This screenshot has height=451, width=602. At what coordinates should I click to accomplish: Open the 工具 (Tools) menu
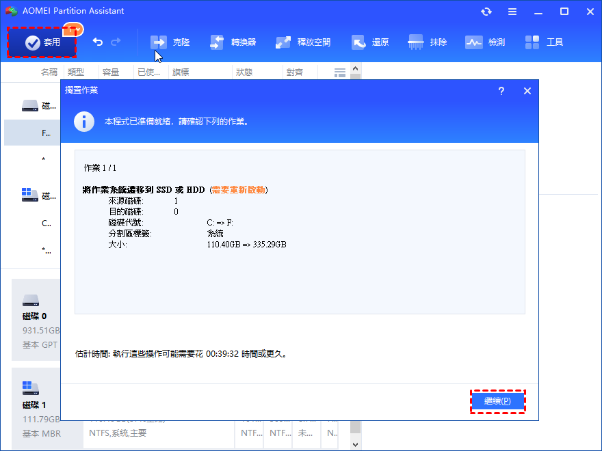coord(544,42)
